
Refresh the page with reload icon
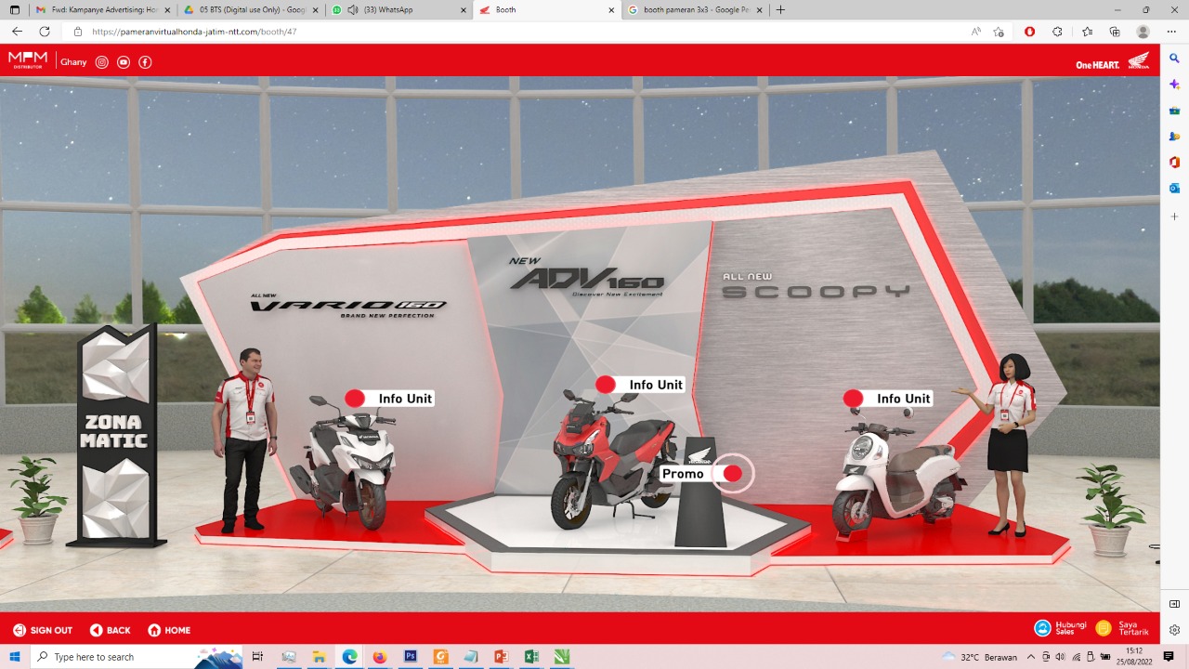[44, 32]
